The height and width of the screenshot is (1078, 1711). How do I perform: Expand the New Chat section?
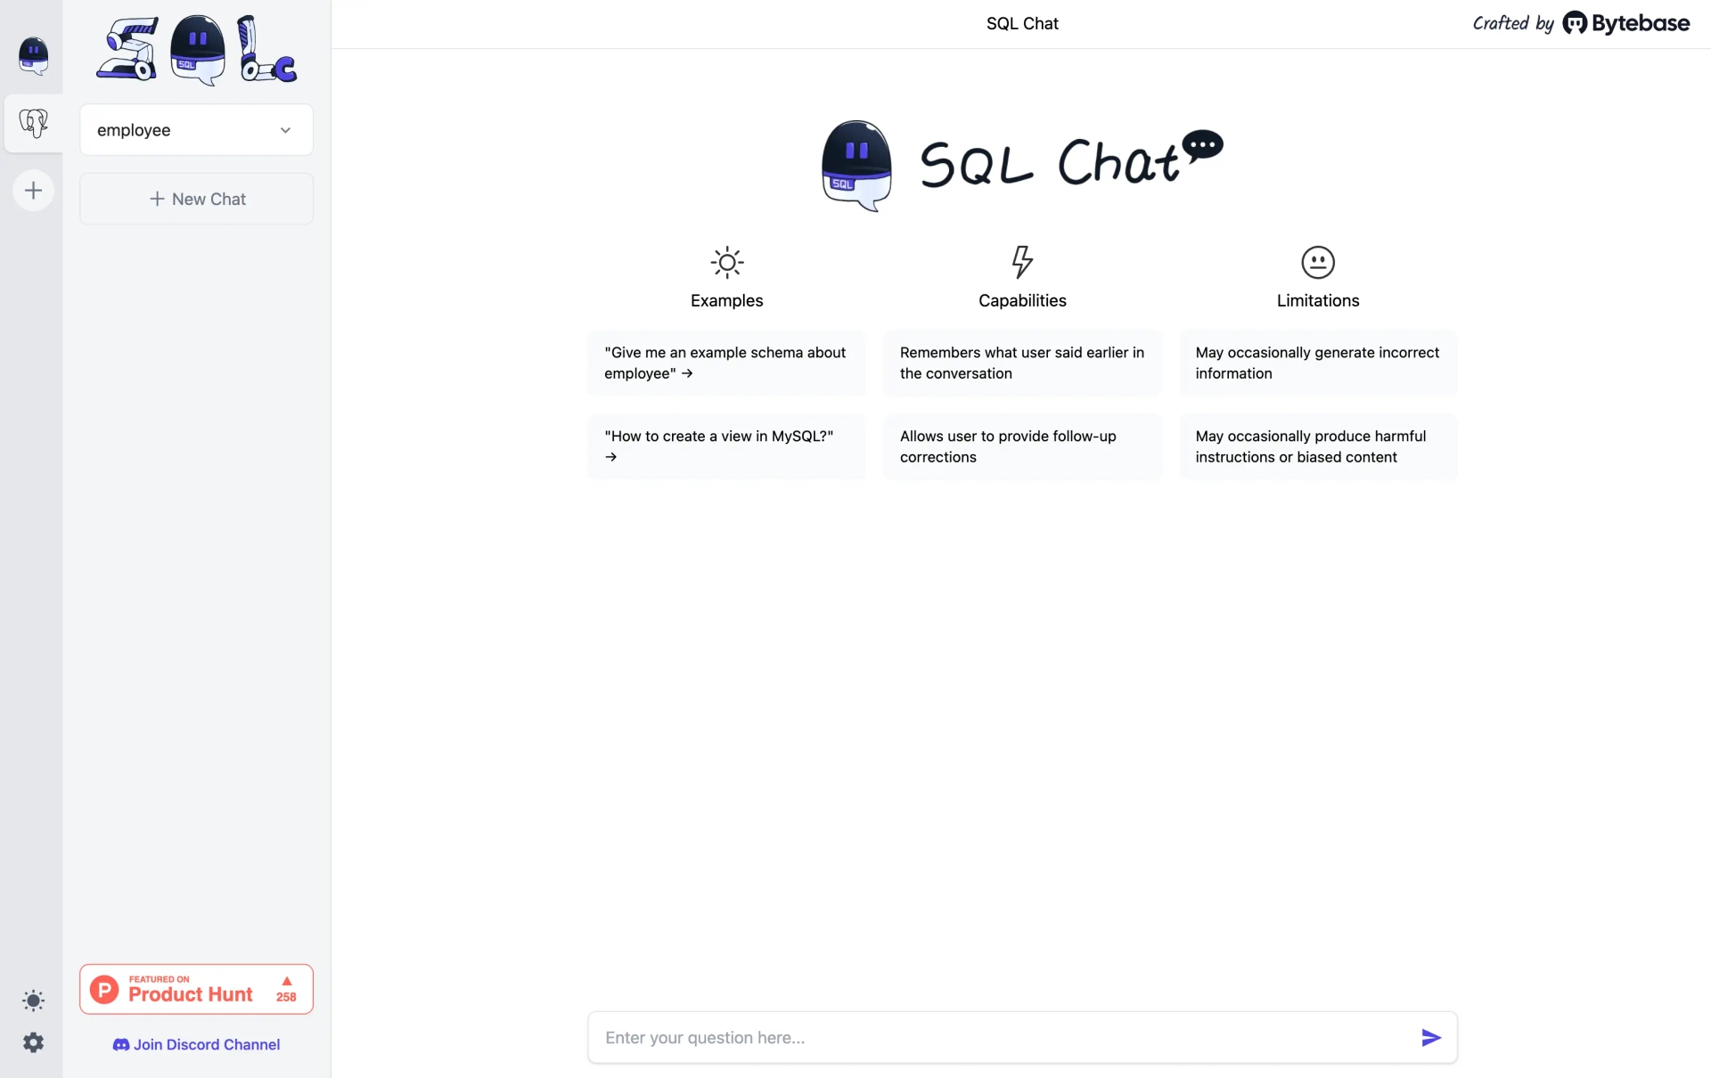(x=196, y=198)
